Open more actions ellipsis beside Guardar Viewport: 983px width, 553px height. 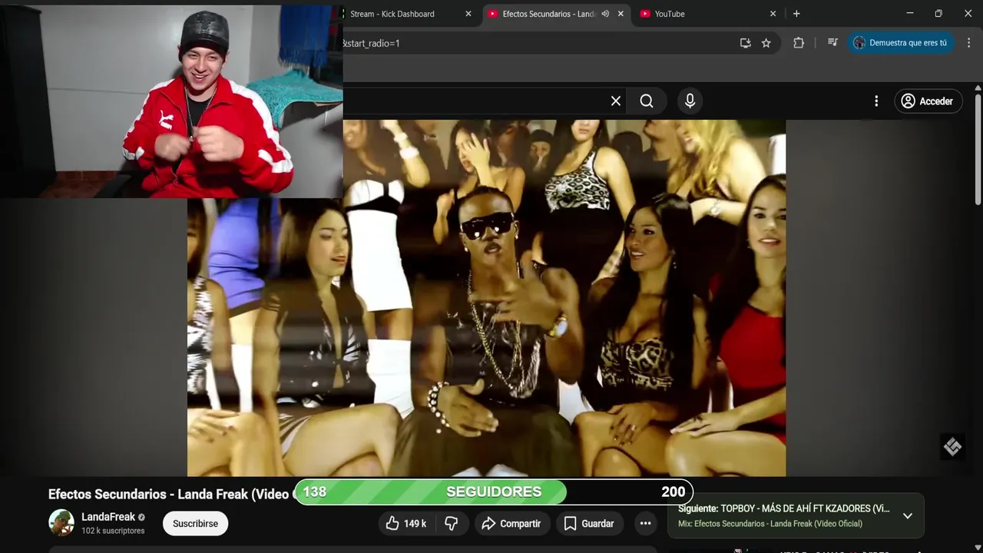(x=645, y=523)
